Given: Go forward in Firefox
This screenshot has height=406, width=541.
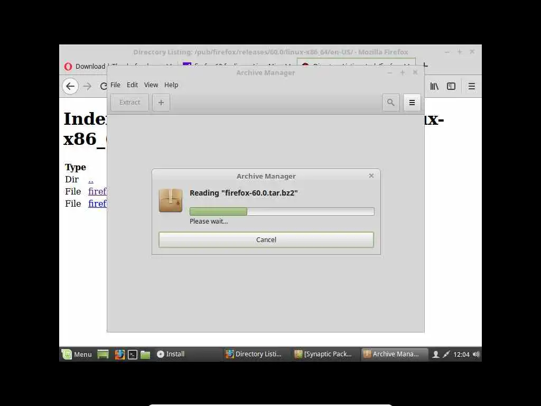Looking at the screenshot, I should [87, 86].
